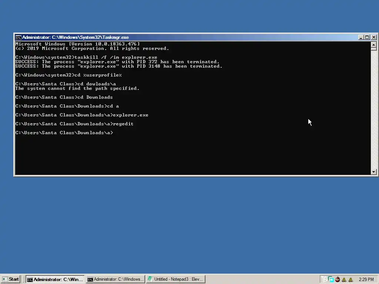
Task: Click the 'taskkill /f /im explorer.exe' line
Action: pos(86,57)
